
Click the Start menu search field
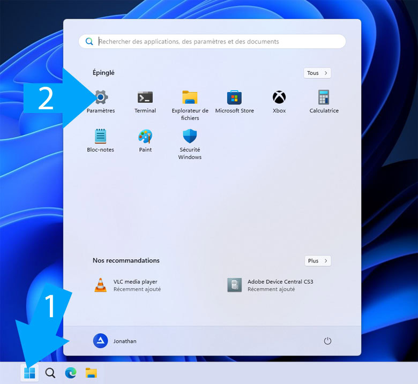point(212,41)
